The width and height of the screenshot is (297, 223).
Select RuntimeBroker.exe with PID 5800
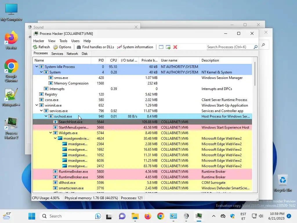142,171
